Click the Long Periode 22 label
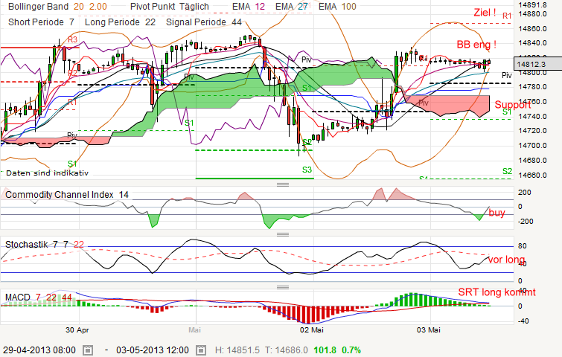Viewport: 562px width, 357px height. click(120, 22)
